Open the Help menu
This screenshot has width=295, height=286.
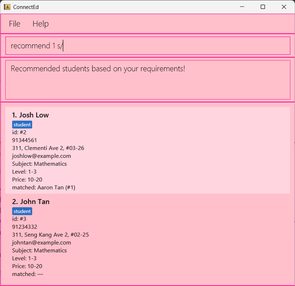(x=40, y=24)
